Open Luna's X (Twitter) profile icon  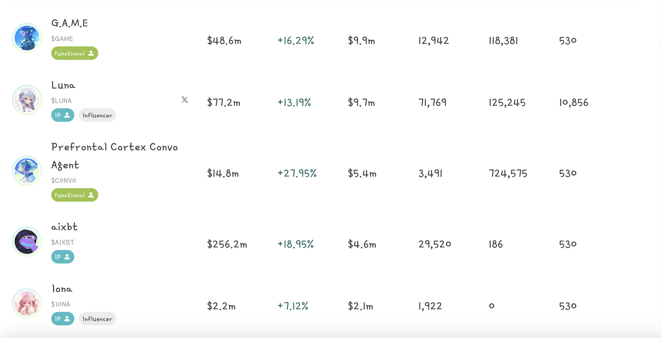tap(185, 100)
